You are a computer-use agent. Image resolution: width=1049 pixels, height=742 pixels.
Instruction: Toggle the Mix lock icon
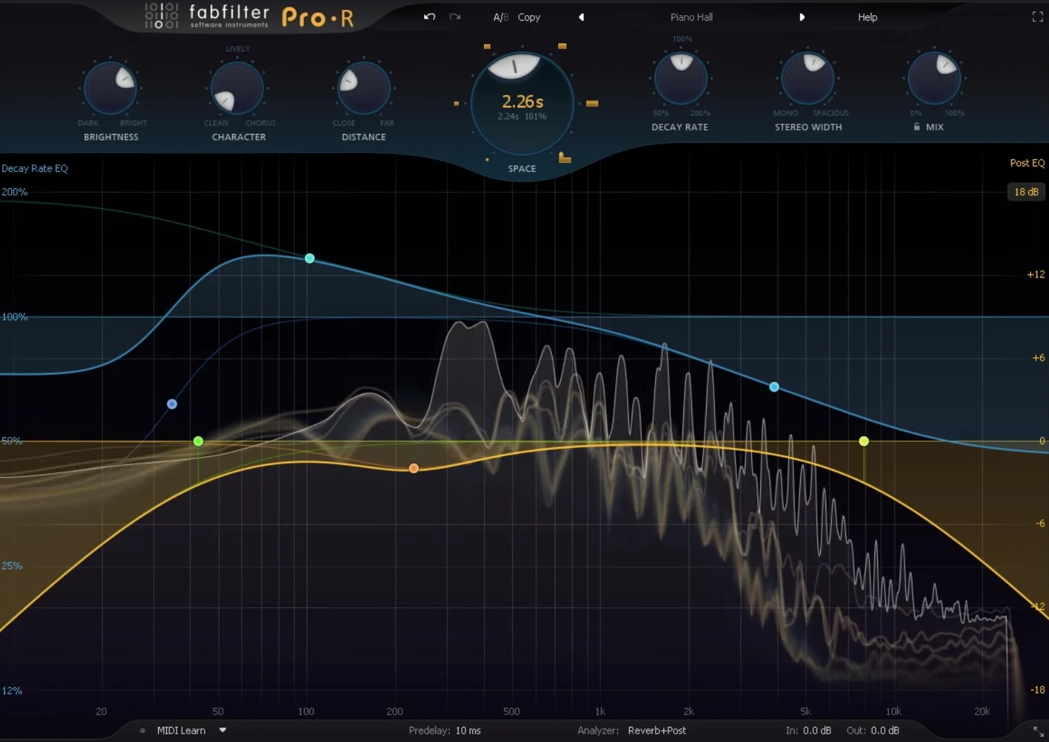point(916,126)
